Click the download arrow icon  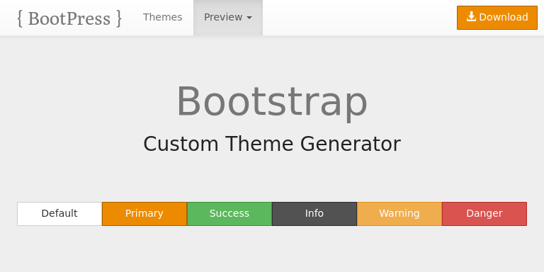(471, 17)
